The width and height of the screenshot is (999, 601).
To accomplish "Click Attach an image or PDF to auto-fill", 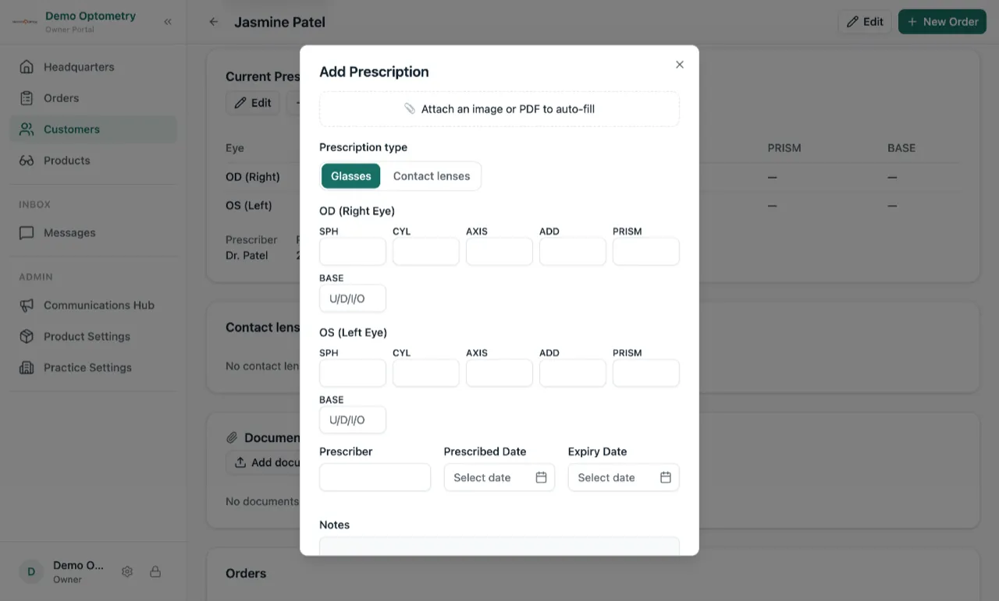I will coord(499,109).
